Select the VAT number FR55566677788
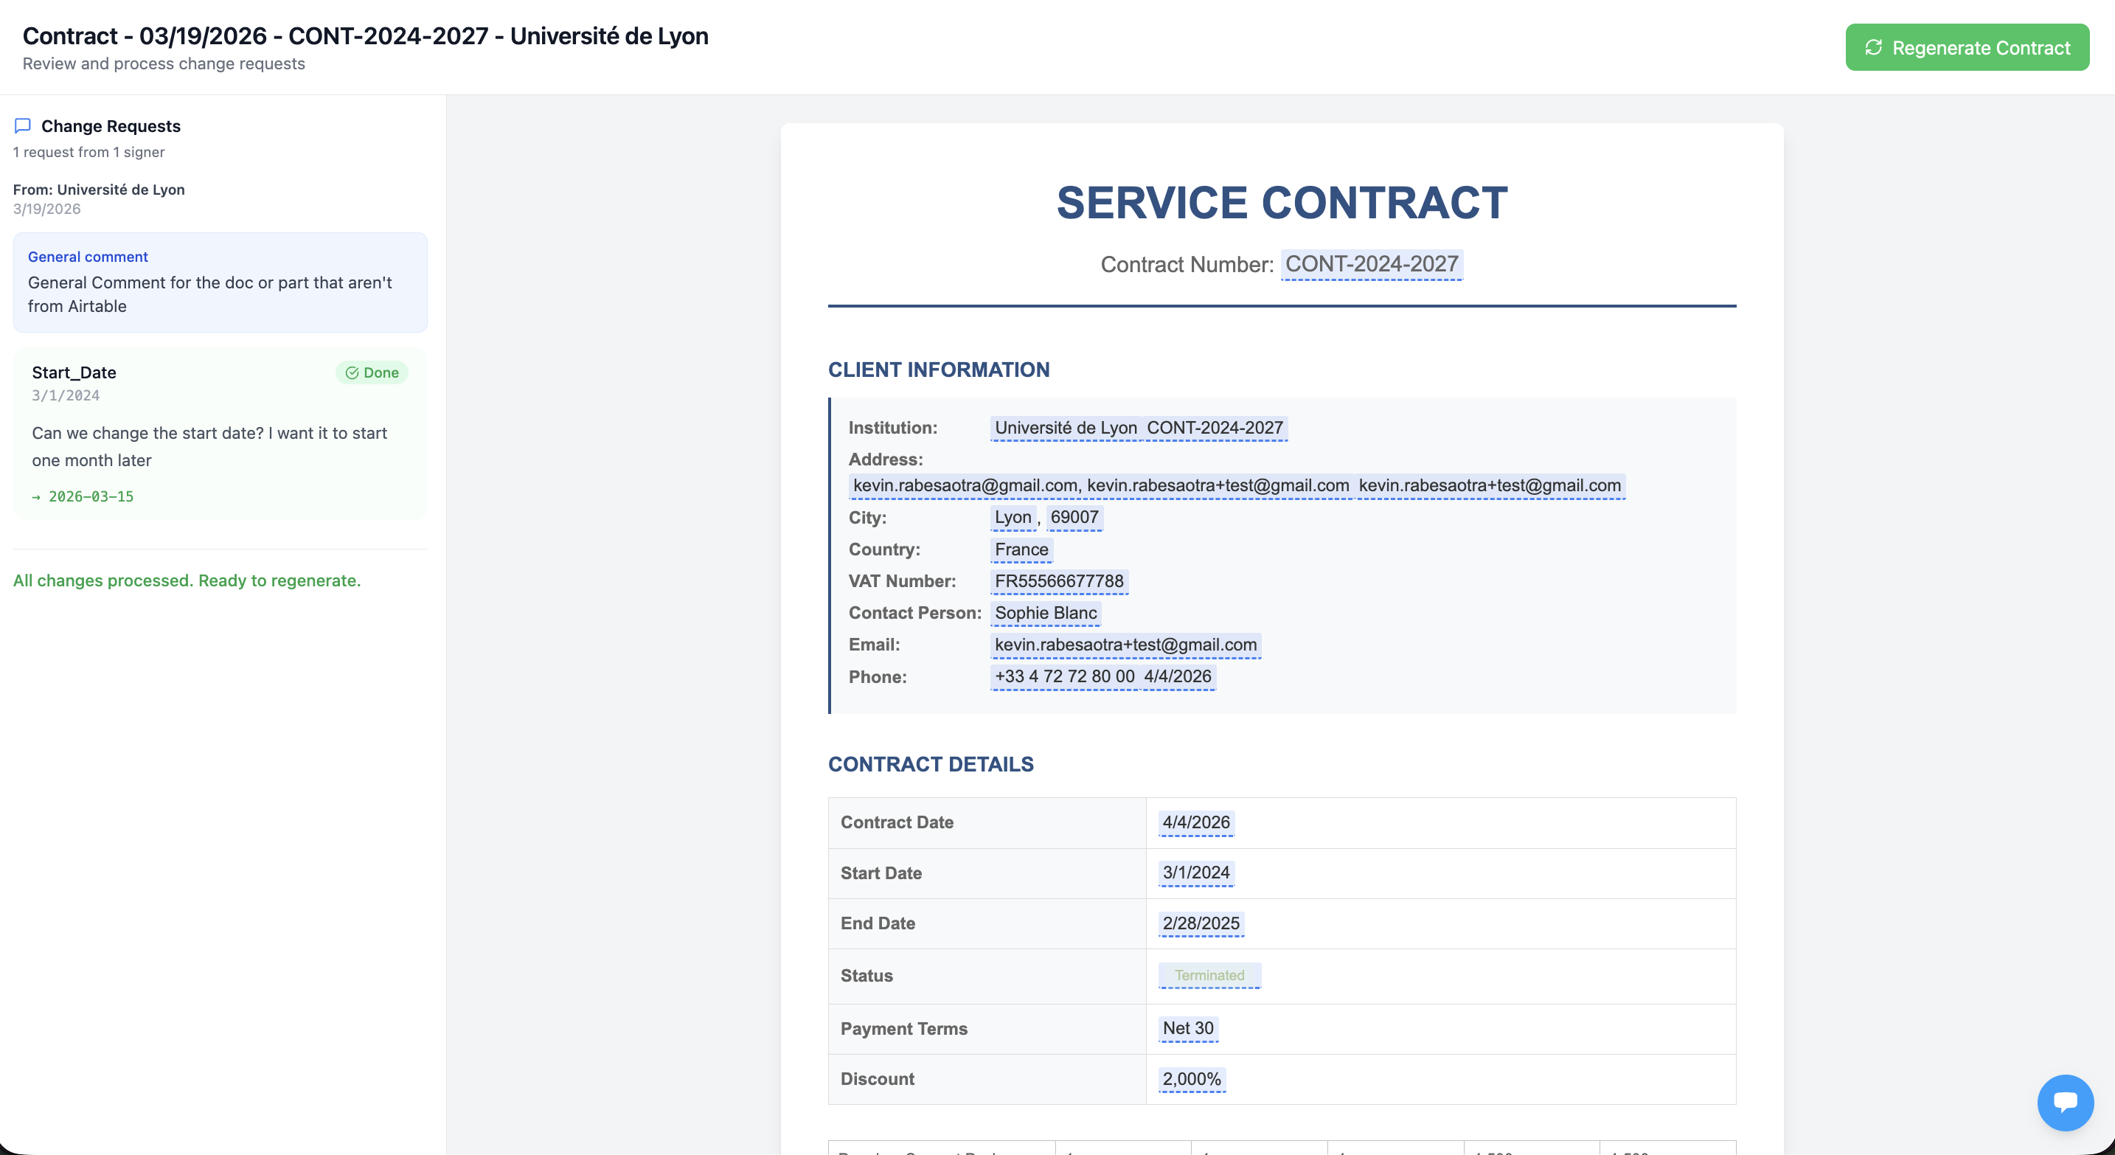This screenshot has height=1155, width=2115. [1058, 581]
